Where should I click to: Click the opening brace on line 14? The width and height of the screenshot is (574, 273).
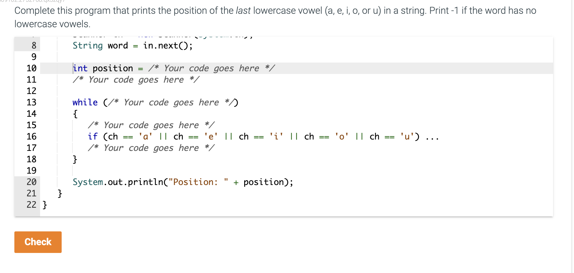(75, 114)
